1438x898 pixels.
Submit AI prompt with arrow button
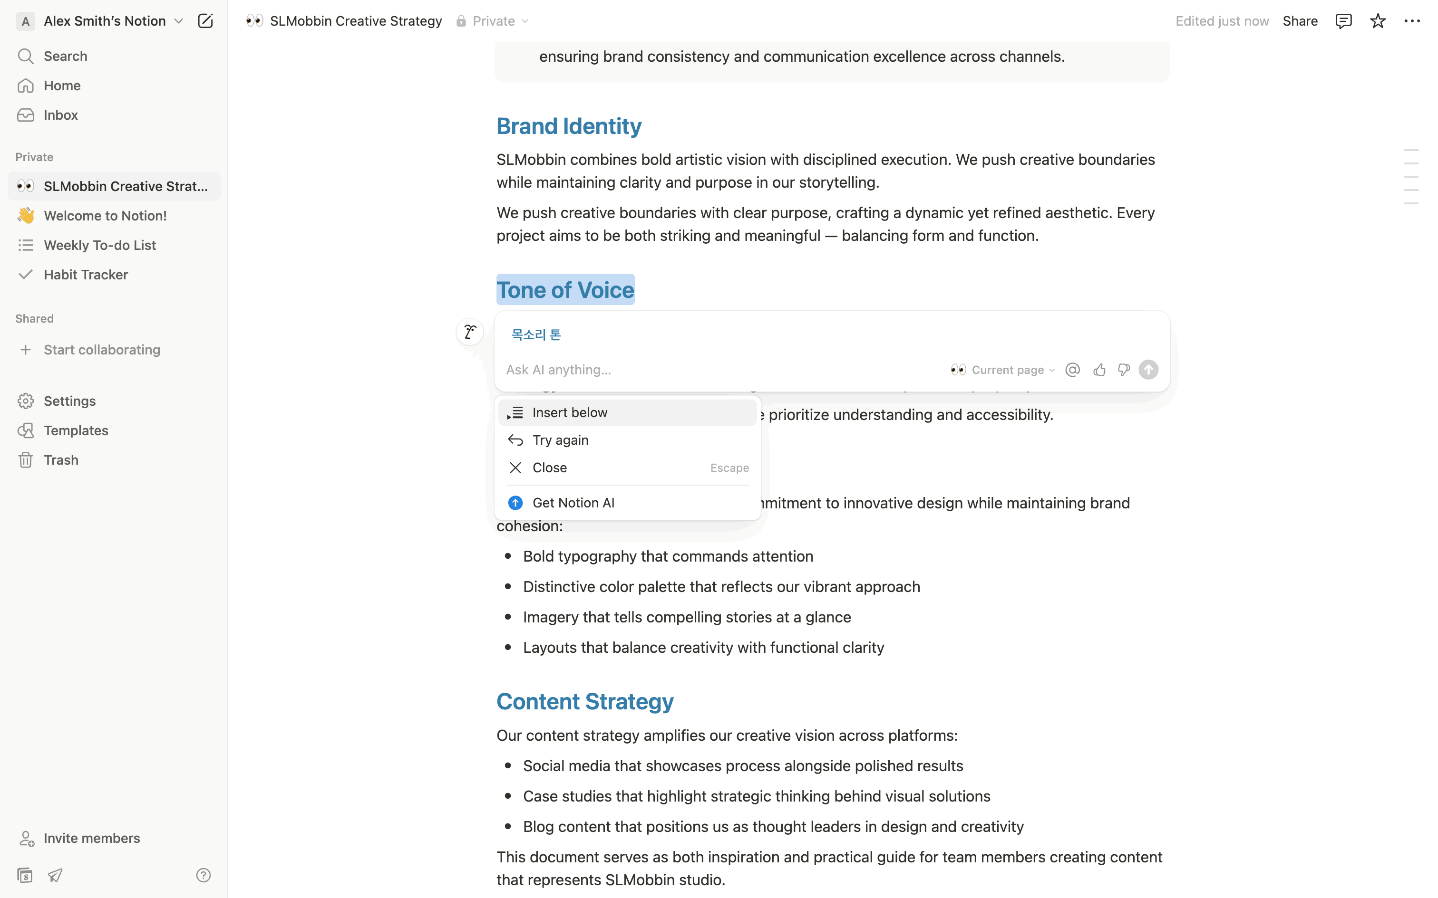click(x=1148, y=370)
